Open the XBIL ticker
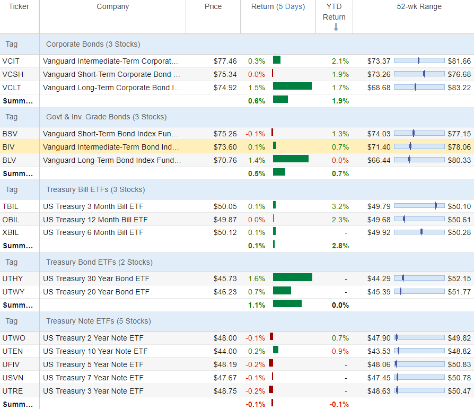 [x=10, y=232]
